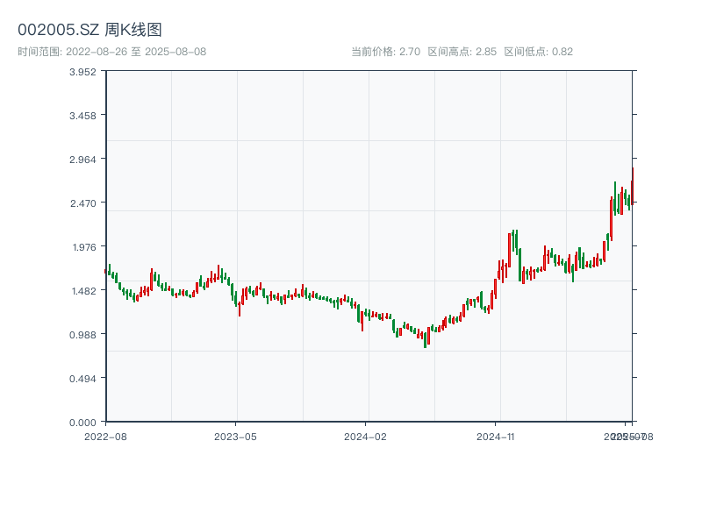This screenshot has height=526, width=702.
Task: Click the 0.988 y-axis tick label
Action: 82,335
